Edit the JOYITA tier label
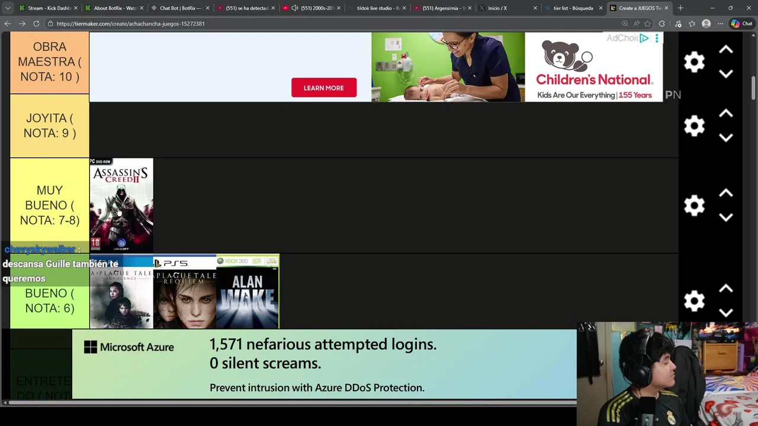 click(50, 125)
